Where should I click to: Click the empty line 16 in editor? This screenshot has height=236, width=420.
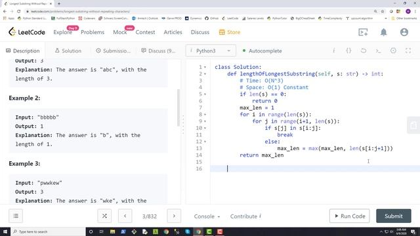point(315,168)
